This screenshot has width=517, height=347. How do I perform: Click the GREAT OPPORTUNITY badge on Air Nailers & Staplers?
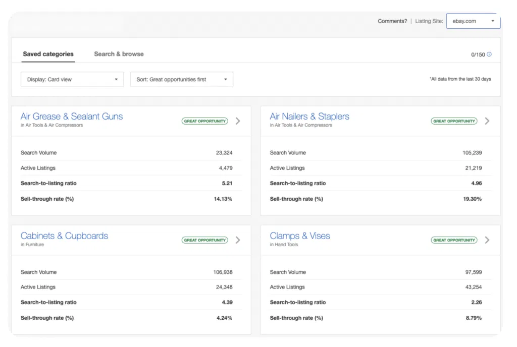click(x=453, y=121)
